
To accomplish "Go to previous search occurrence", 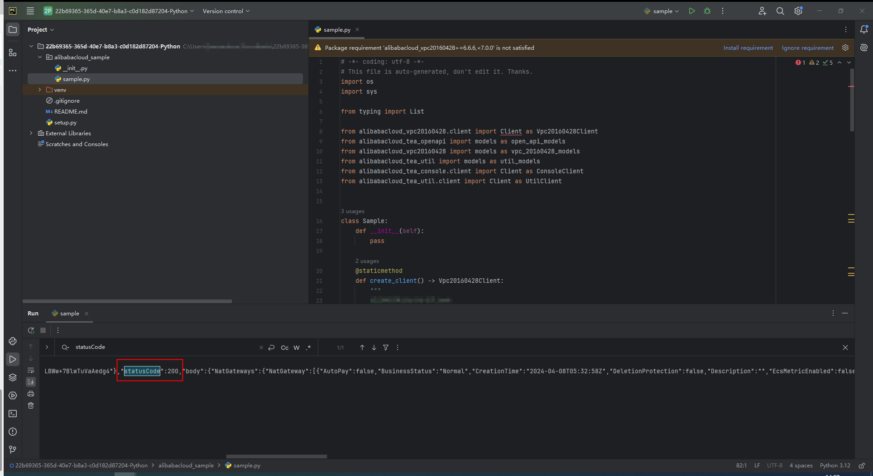I will (362, 347).
